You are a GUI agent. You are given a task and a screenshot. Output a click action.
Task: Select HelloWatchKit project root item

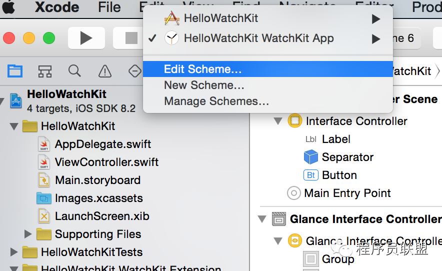click(67, 94)
